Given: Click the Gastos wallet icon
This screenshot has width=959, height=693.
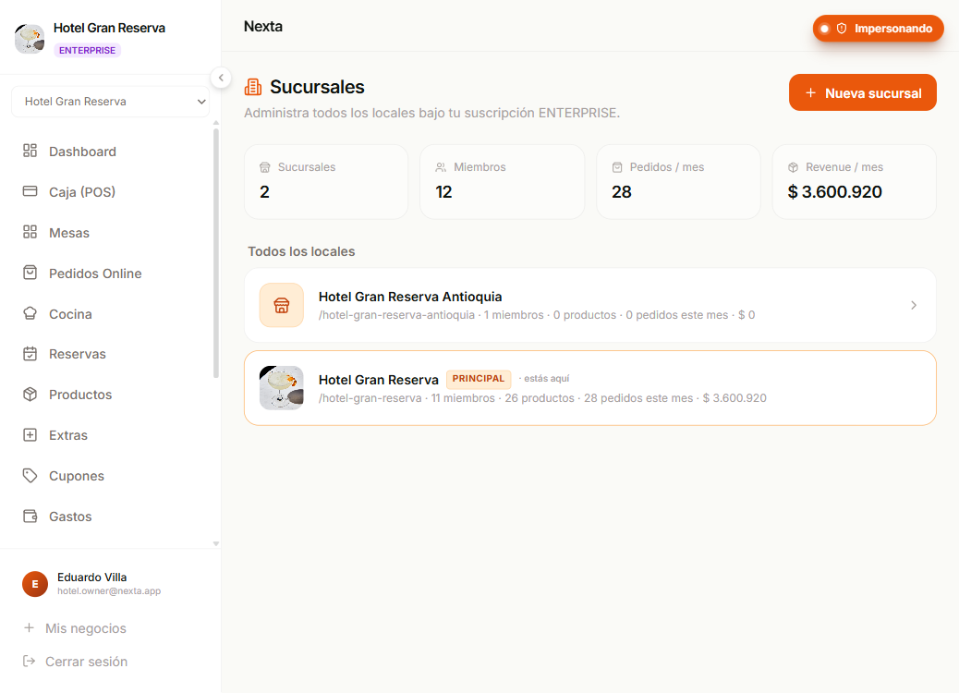Looking at the screenshot, I should 30,516.
